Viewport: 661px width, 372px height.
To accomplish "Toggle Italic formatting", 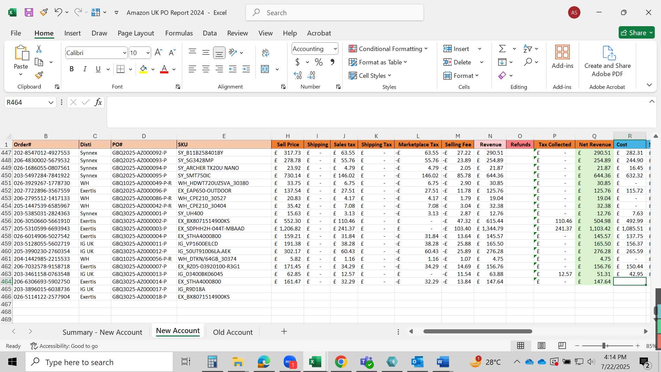I will [x=85, y=69].
